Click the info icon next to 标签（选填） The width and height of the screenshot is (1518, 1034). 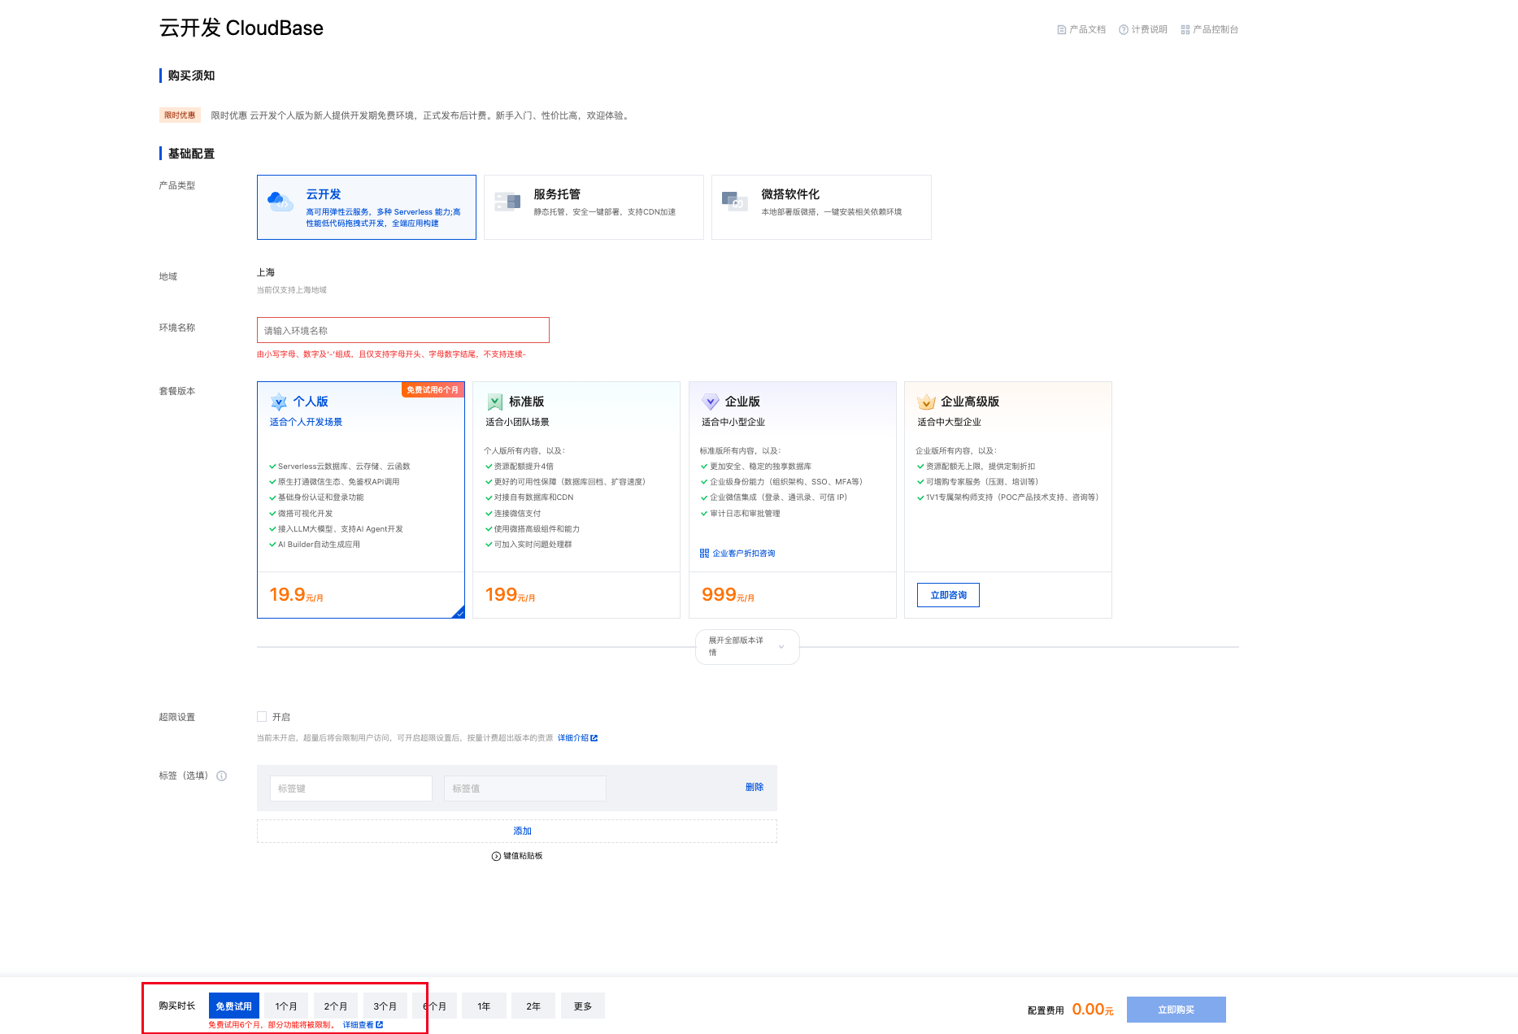(x=221, y=775)
